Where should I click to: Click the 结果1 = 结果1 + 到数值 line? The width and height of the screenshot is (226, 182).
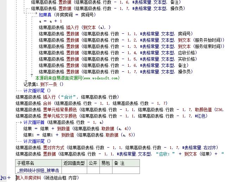[x=79, y=135]
